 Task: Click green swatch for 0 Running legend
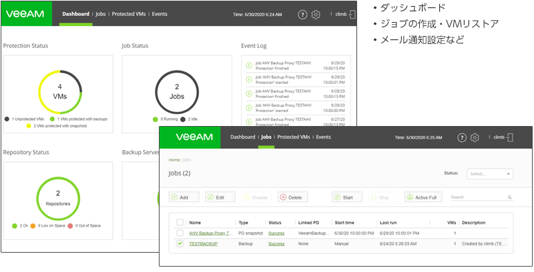point(156,119)
